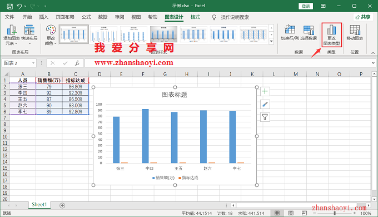Viewport: 378px width, 217px height.
Task: Select cell B3 with value 92
Action: 49,93
